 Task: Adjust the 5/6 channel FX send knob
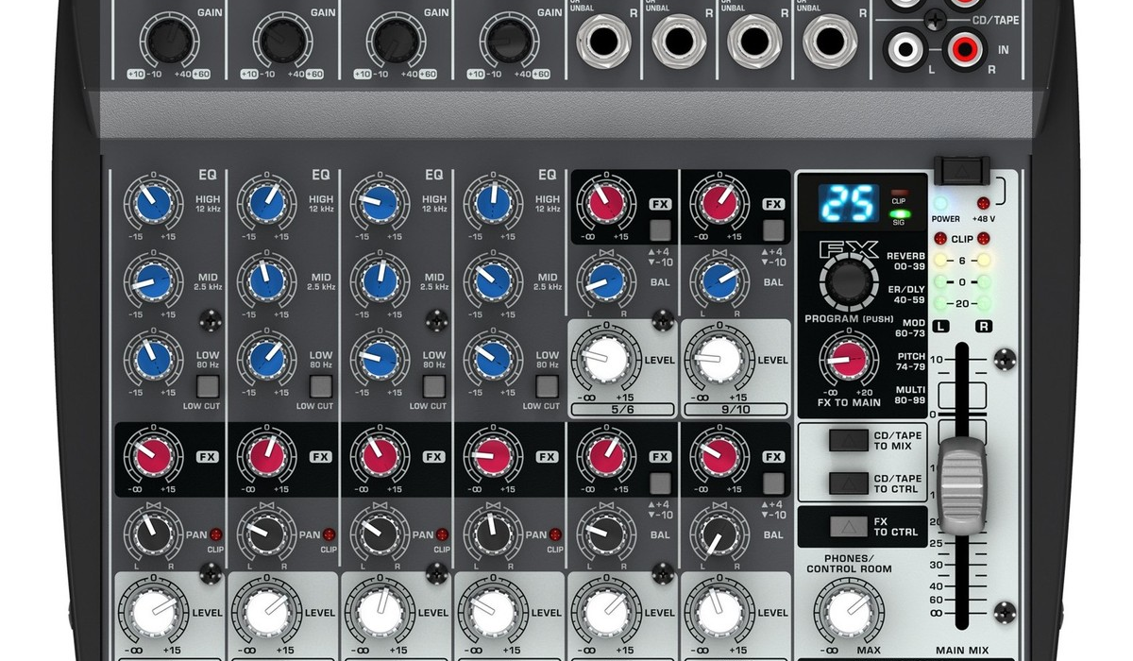pos(605,203)
